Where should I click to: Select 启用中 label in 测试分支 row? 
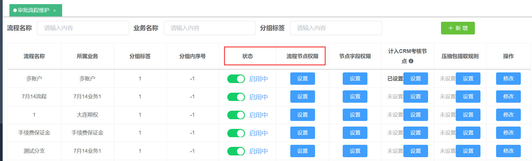pyautogui.click(x=258, y=151)
